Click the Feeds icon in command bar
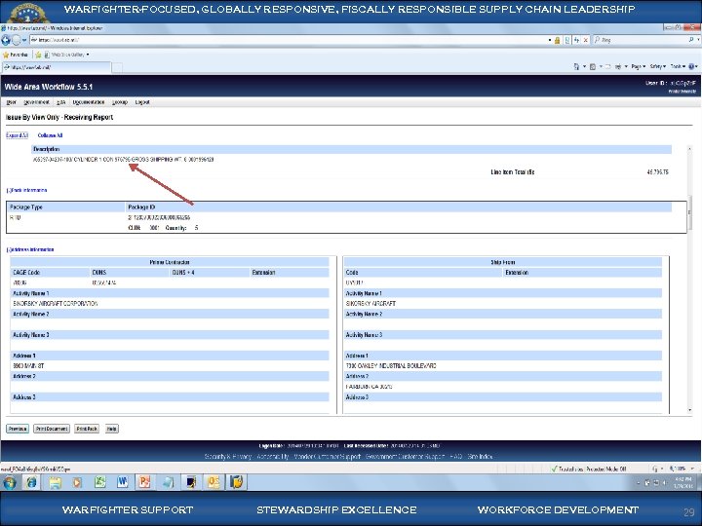 point(593,66)
